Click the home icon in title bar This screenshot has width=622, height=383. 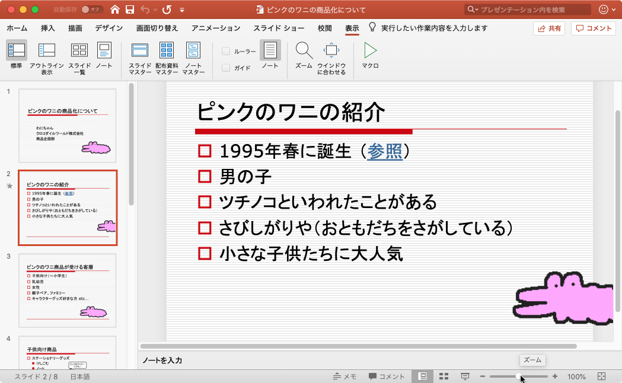[x=114, y=9]
